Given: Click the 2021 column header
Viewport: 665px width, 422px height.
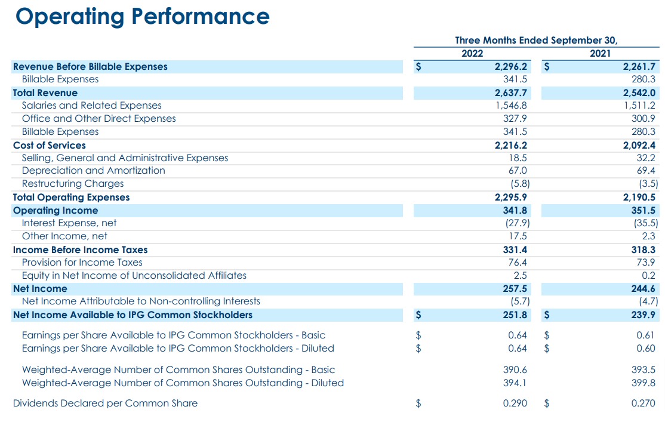Looking at the screenshot, I should pyautogui.click(x=600, y=53).
